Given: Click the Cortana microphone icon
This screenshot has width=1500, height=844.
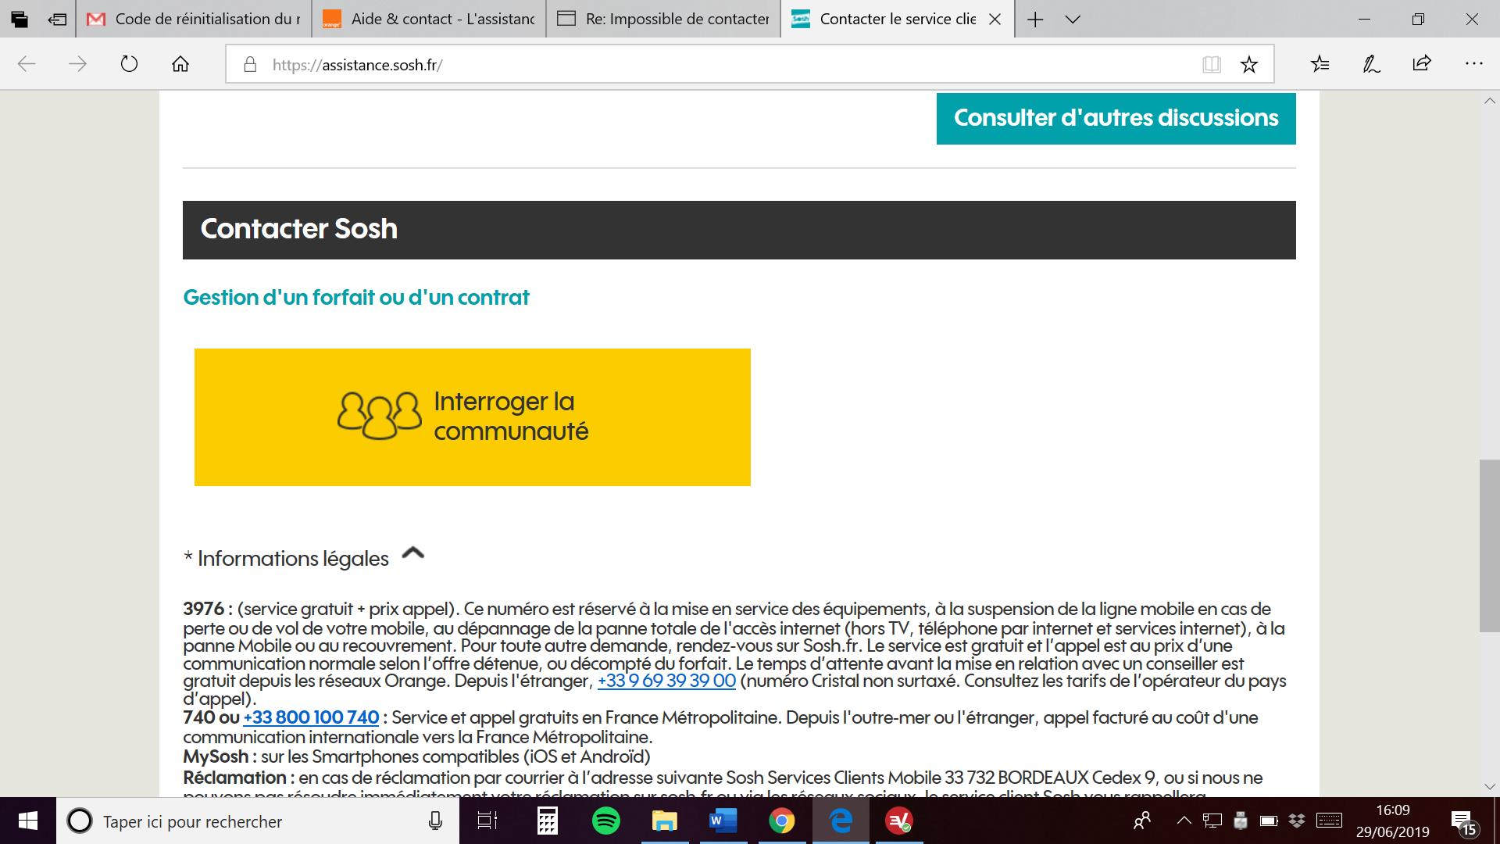Looking at the screenshot, I should 435,821.
